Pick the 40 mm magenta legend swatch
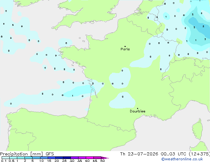Image resolution: width=210 pixels, height=162 pixels. tap(90, 158)
